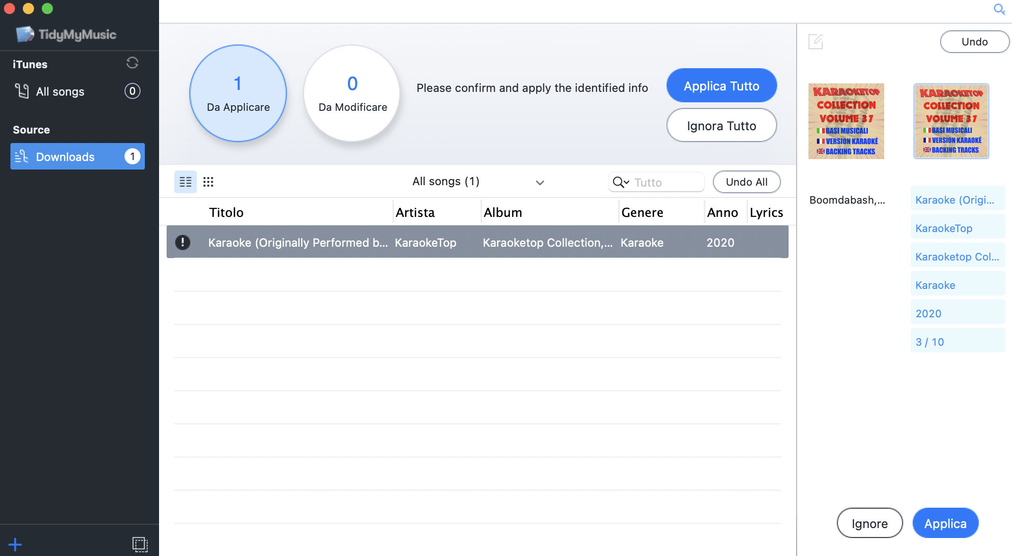Click the Undo button in details panel
This screenshot has height=556, width=1012.
click(x=975, y=42)
